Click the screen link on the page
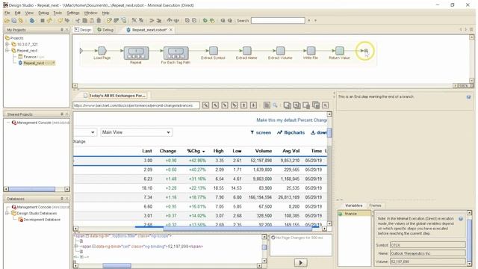This screenshot has height=269, width=478. (261, 132)
